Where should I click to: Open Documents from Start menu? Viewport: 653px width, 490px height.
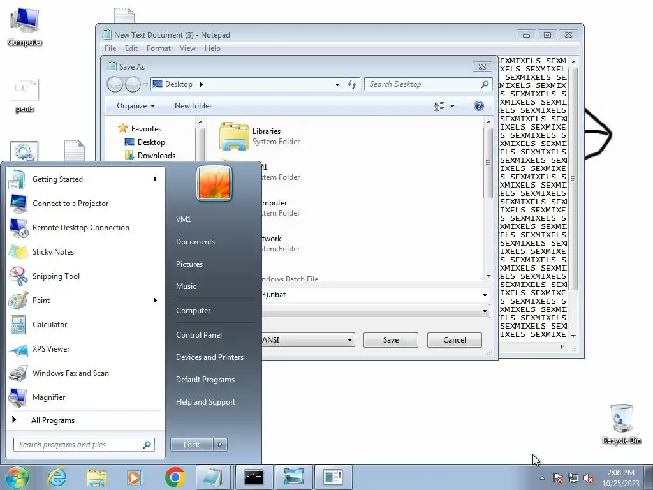click(x=195, y=242)
